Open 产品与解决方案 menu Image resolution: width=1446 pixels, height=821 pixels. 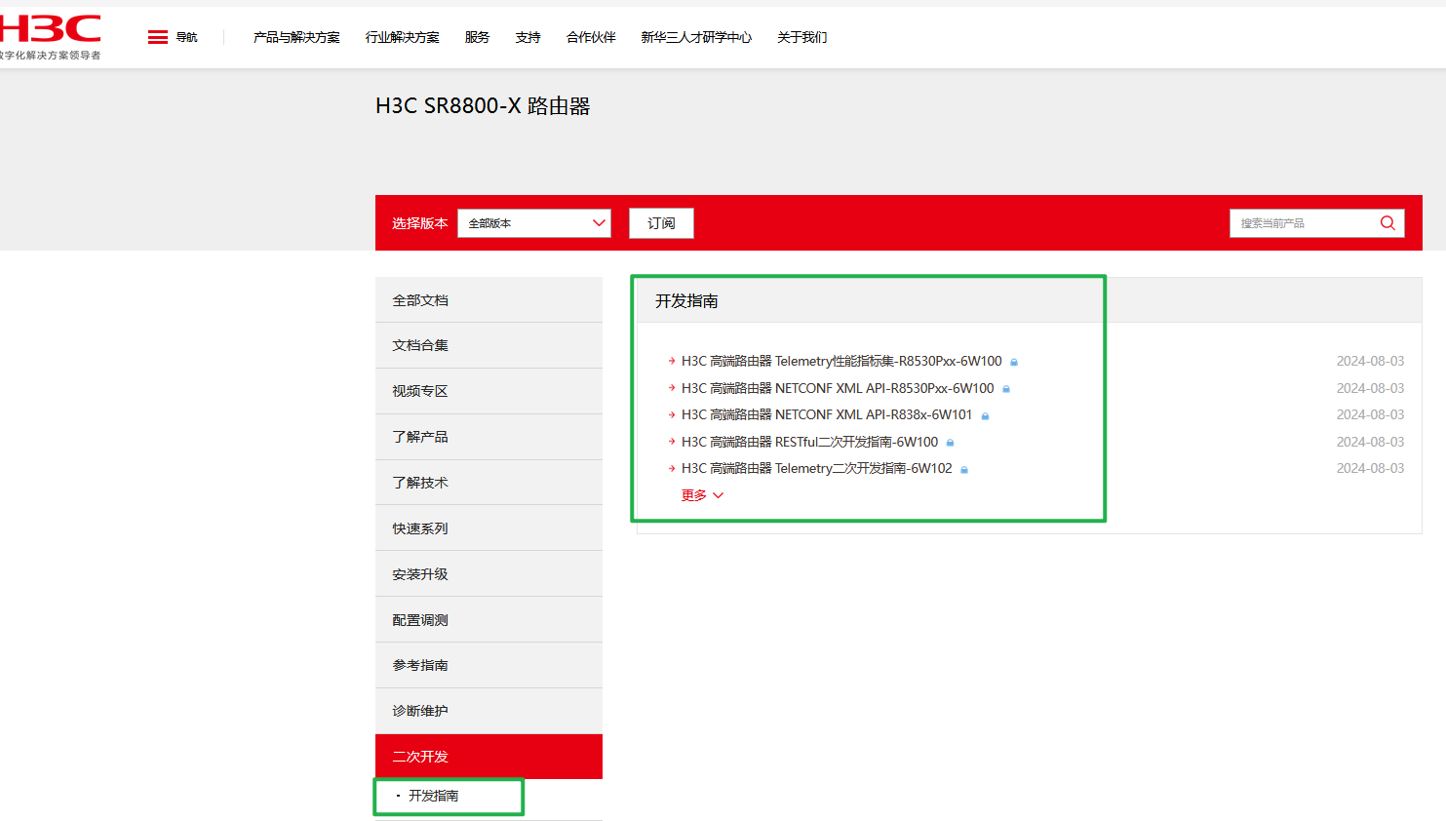tap(296, 37)
